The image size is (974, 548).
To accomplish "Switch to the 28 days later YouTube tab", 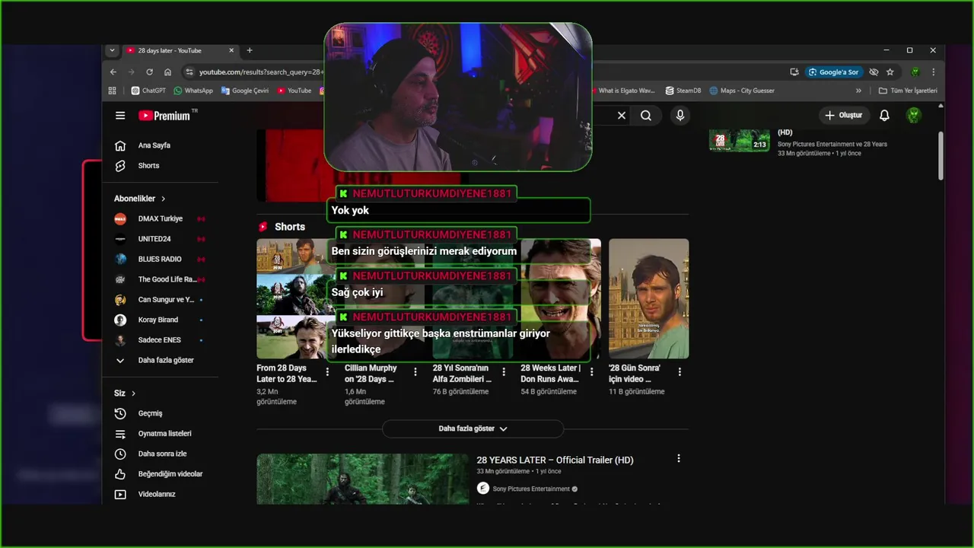I will [x=181, y=50].
